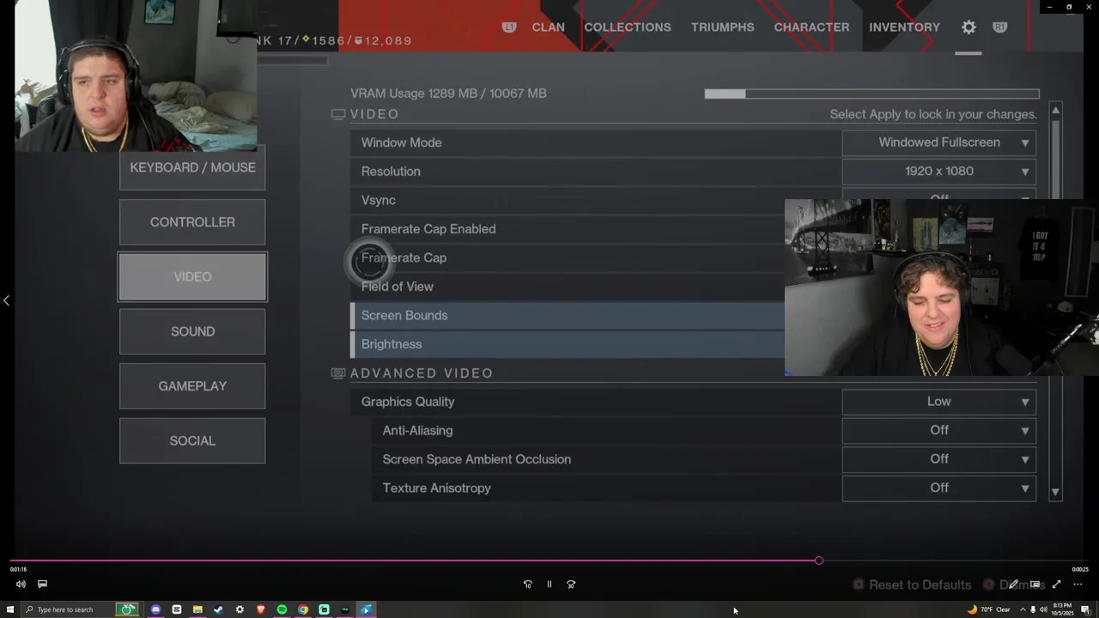Toggle captions in the video player
The image size is (1099, 618).
42,585
